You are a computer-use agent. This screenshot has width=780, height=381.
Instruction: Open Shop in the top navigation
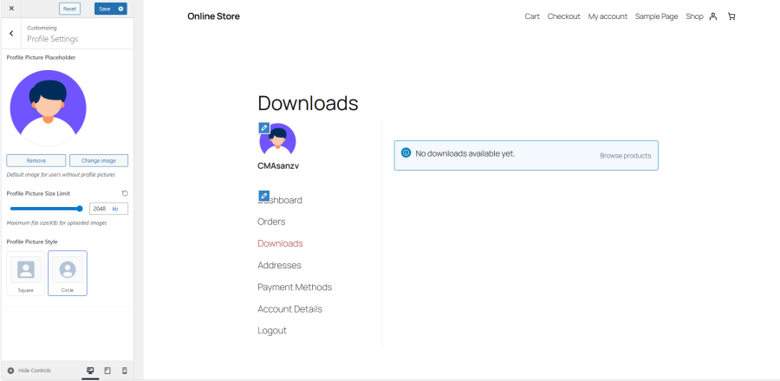coord(694,16)
